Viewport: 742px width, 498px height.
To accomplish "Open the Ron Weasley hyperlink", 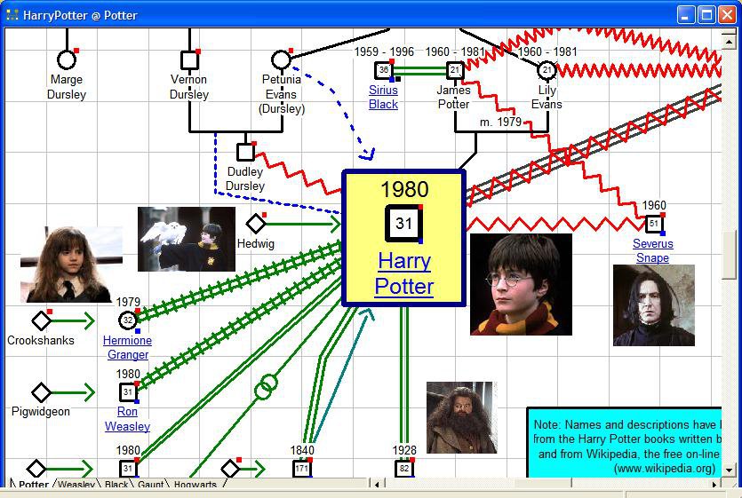I will 127,418.
